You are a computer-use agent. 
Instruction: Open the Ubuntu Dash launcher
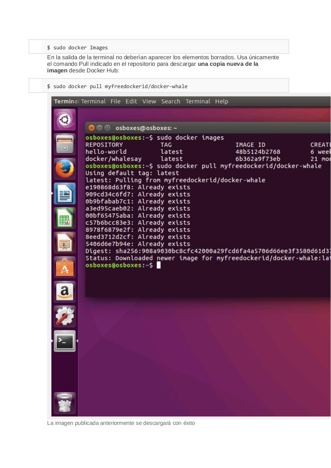tap(64, 120)
